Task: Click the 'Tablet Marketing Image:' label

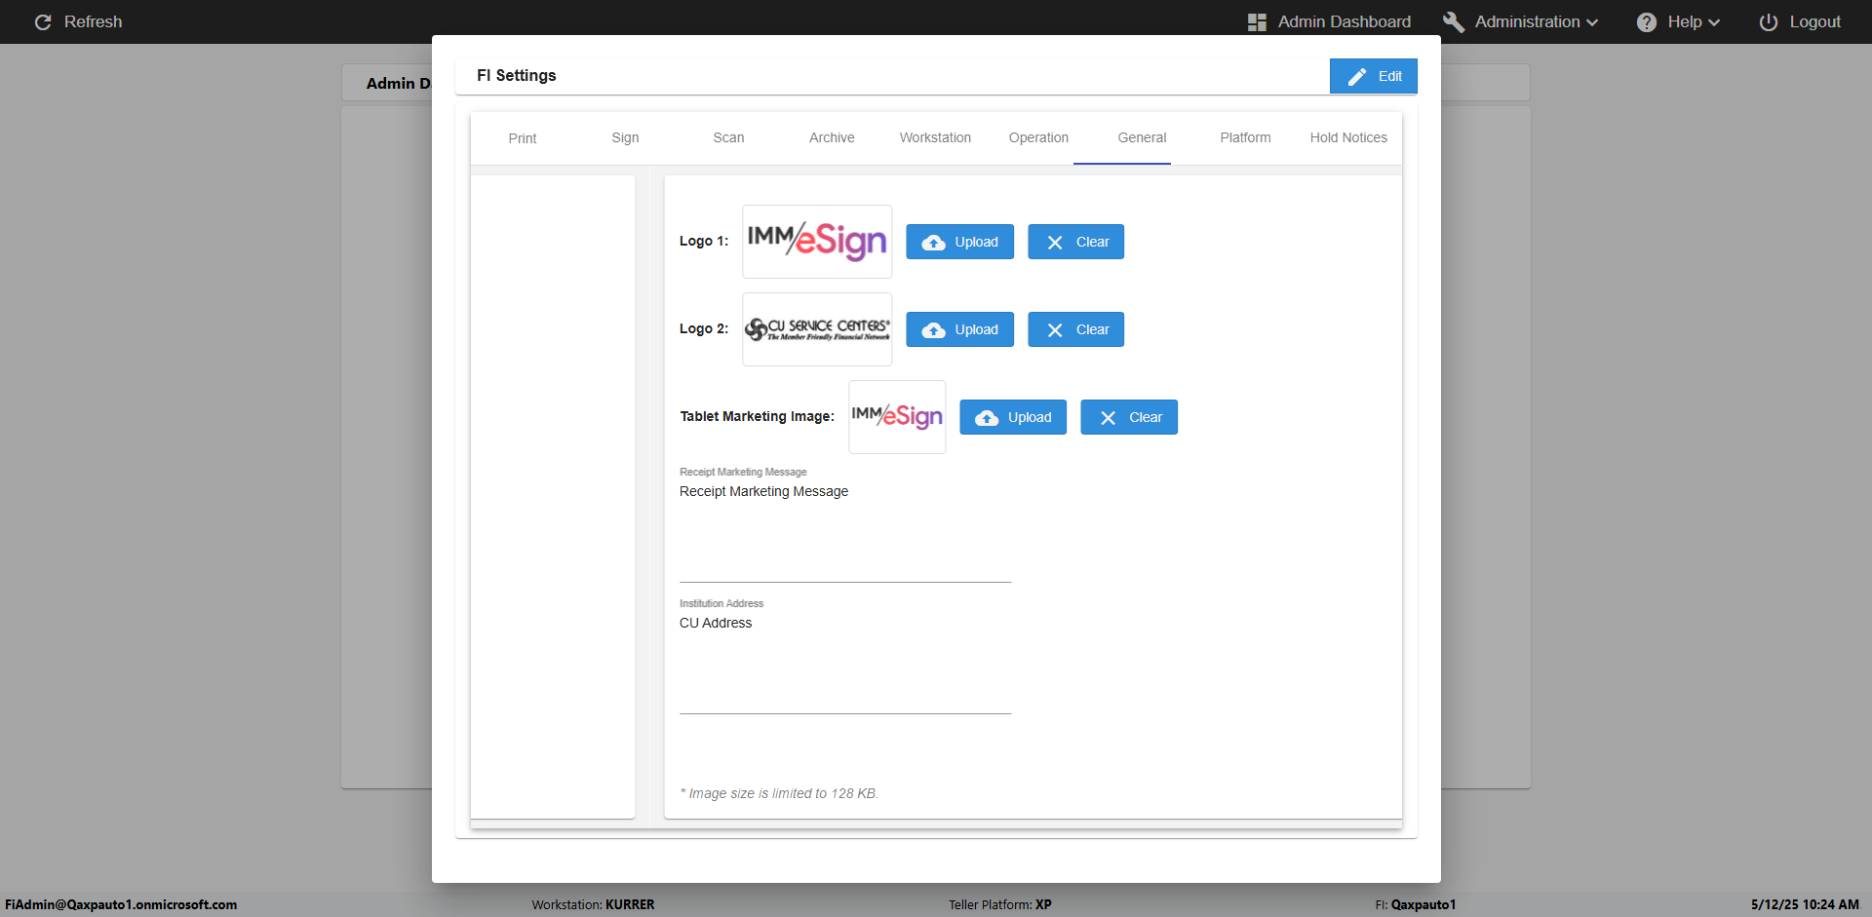Action: [758, 416]
